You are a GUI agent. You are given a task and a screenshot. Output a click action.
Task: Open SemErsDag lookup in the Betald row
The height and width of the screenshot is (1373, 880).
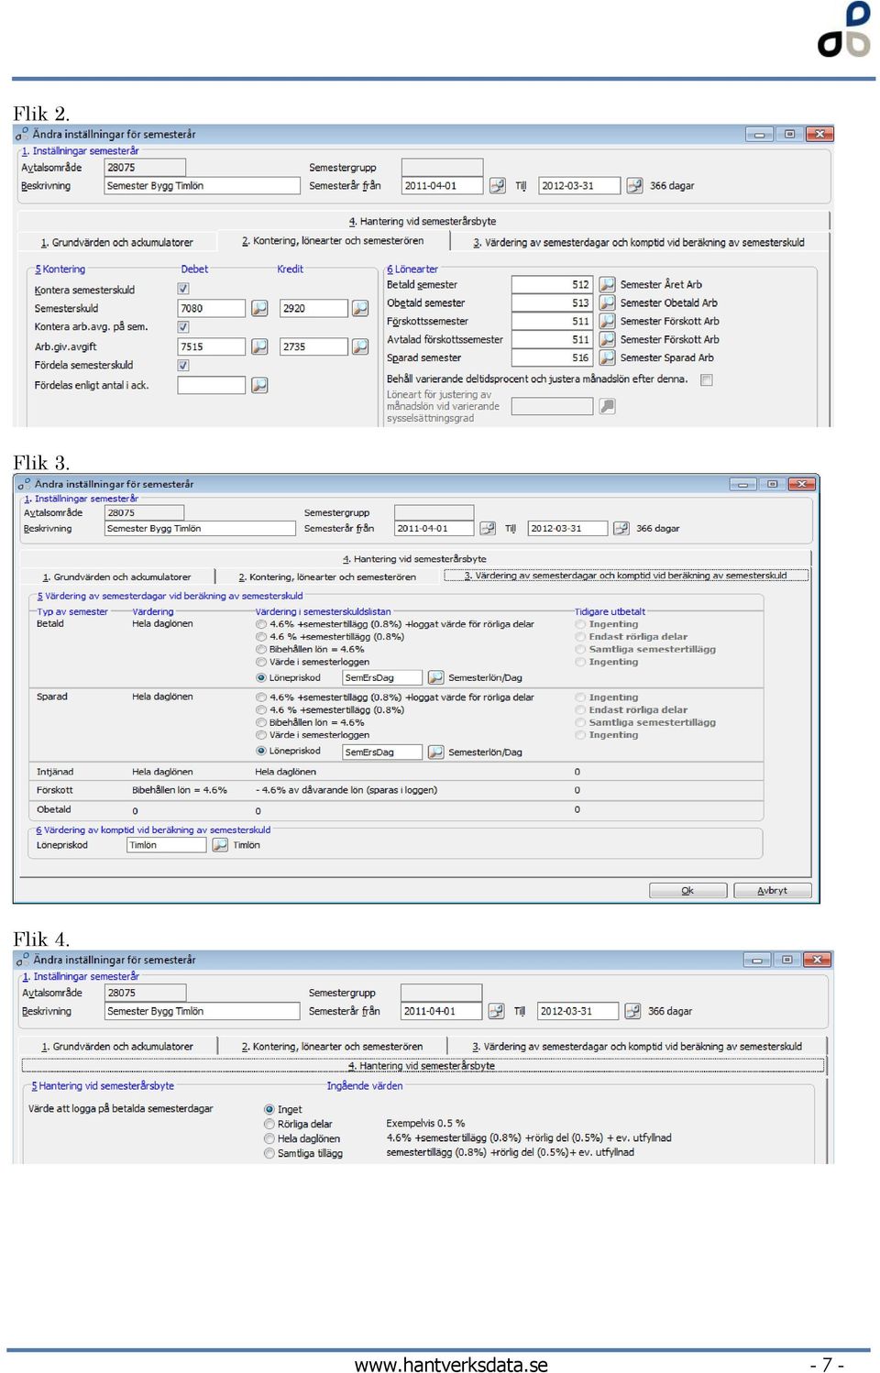pyautogui.click(x=435, y=677)
